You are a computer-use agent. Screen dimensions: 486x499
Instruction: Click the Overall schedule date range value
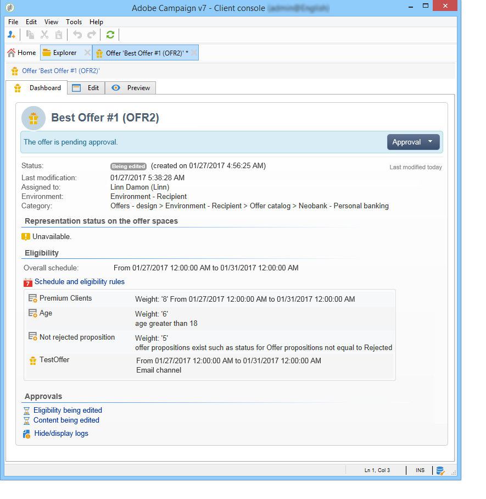pos(206,268)
